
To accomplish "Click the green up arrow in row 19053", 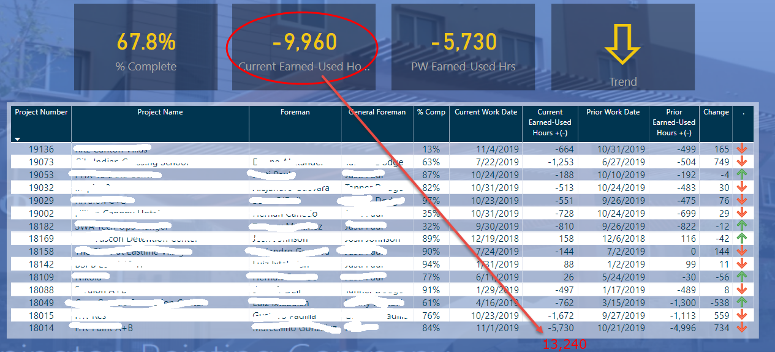I will tap(742, 174).
